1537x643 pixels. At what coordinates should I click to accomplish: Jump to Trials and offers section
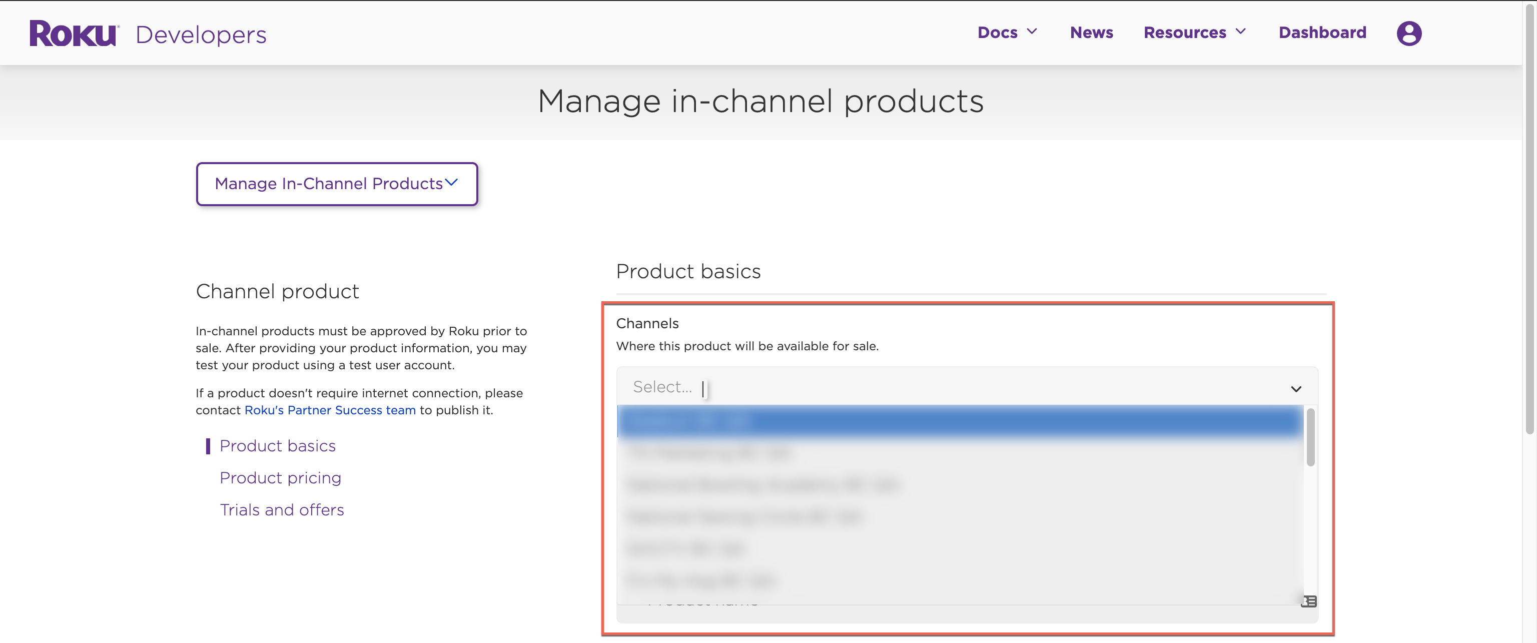pos(282,510)
